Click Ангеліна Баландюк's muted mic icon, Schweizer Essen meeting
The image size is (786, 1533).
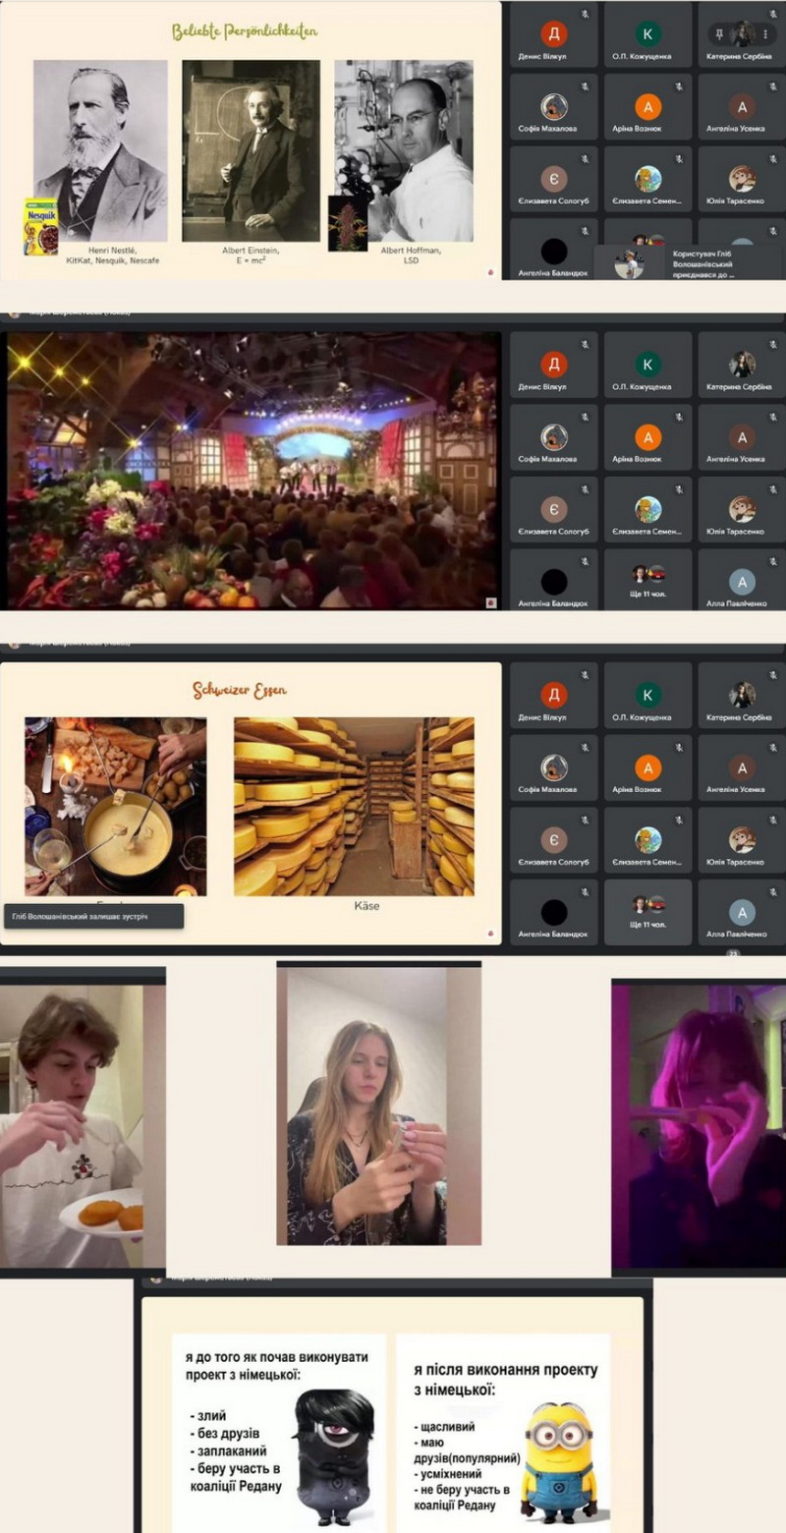coord(585,891)
